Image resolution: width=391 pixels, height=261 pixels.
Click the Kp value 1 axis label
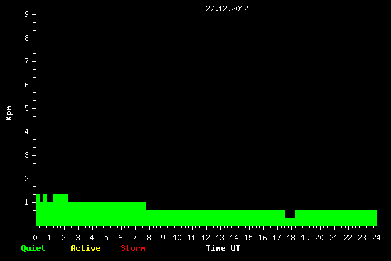point(27,202)
